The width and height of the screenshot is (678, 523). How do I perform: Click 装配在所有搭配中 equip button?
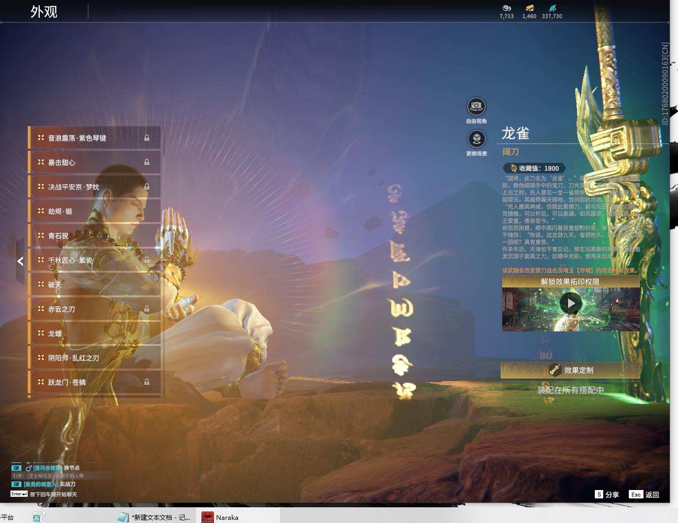[571, 390]
